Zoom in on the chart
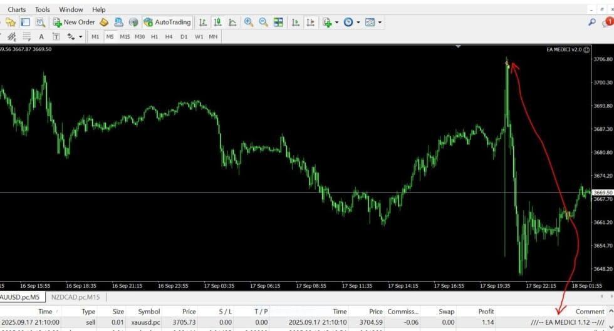Viewport: 614px width, 331px height. [249, 22]
